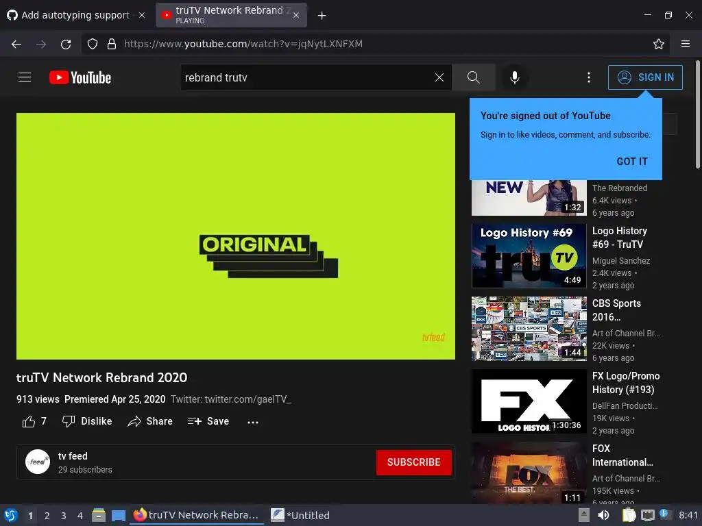This screenshot has height=526, width=702.
Task: Expand the system tray up-arrow
Action: coord(583,515)
